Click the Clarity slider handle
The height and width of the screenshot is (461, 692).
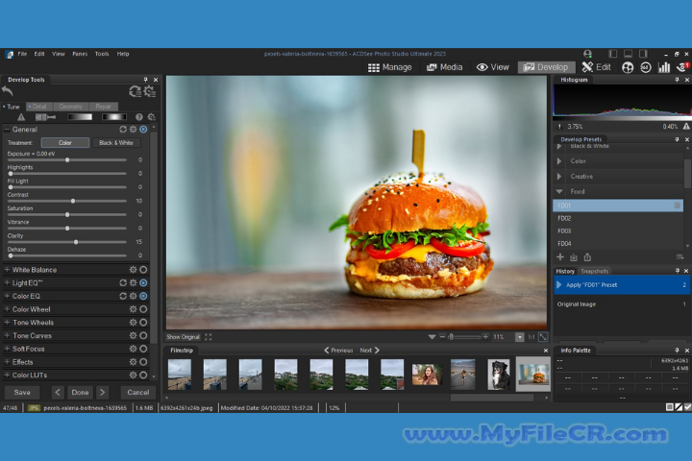tap(76, 242)
